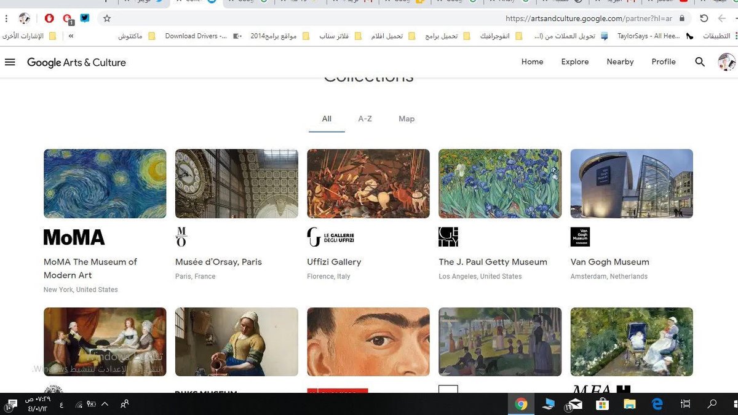The height and width of the screenshot is (415, 738).
Task: Open the Microsoft Store taskbar icon
Action: point(602,404)
